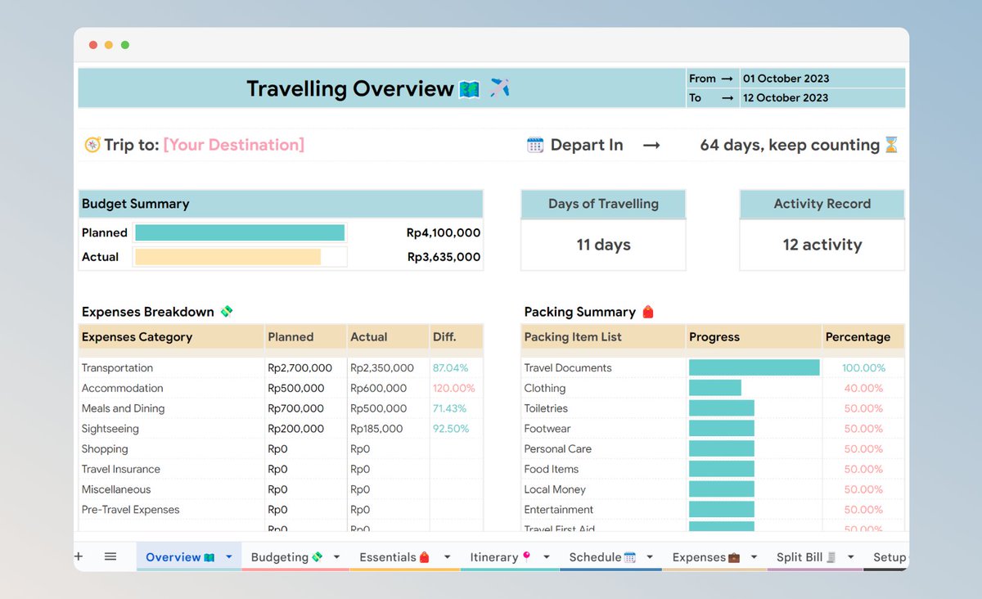
Task: Select the From date 01 October 2023
Action: (x=786, y=79)
